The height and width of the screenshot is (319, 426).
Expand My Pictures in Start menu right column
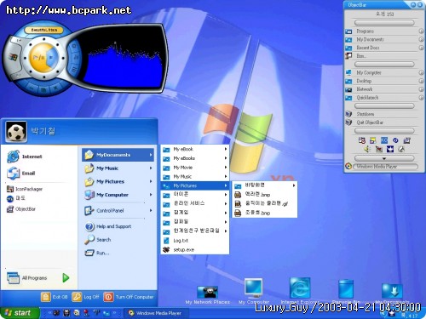click(x=118, y=181)
